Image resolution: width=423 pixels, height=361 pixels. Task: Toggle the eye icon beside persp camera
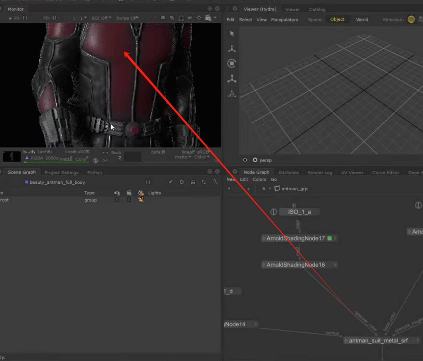(x=245, y=160)
